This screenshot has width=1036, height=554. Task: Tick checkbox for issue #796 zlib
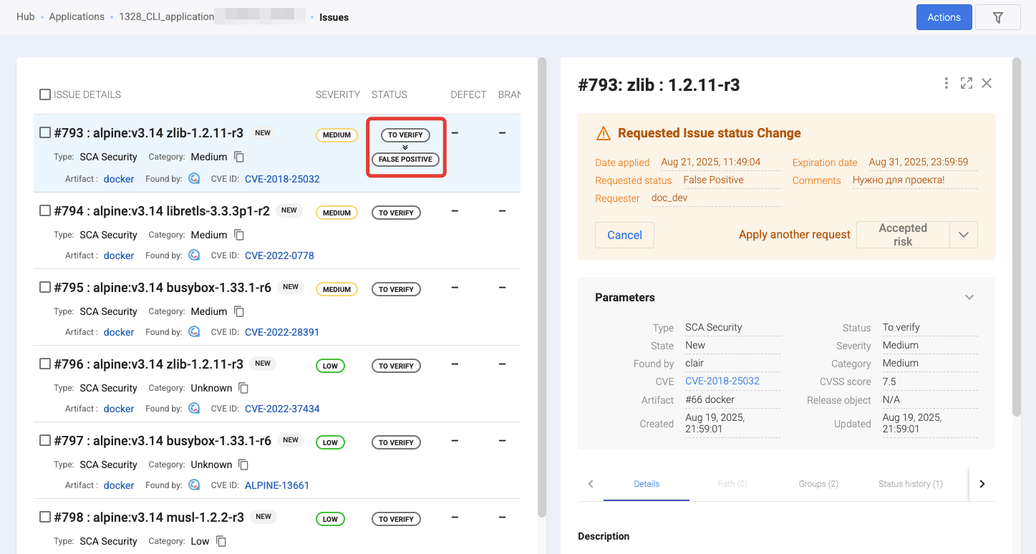coord(45,364)
